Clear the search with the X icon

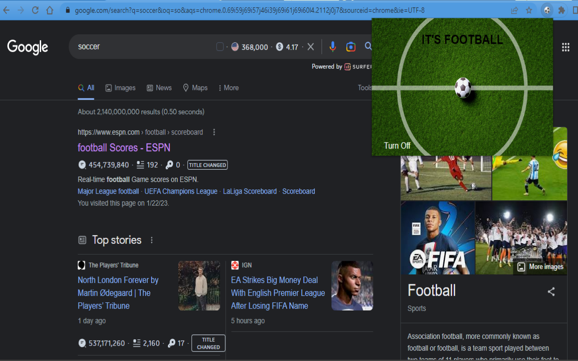(311, 47)
